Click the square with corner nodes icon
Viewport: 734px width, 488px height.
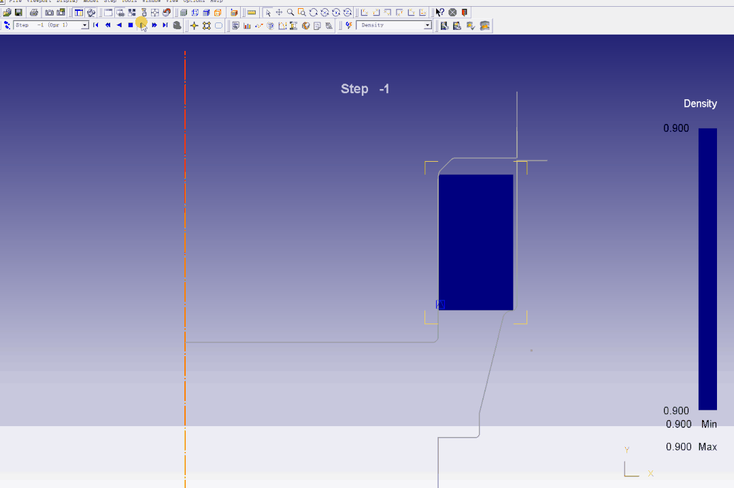[x=206, y=26]
